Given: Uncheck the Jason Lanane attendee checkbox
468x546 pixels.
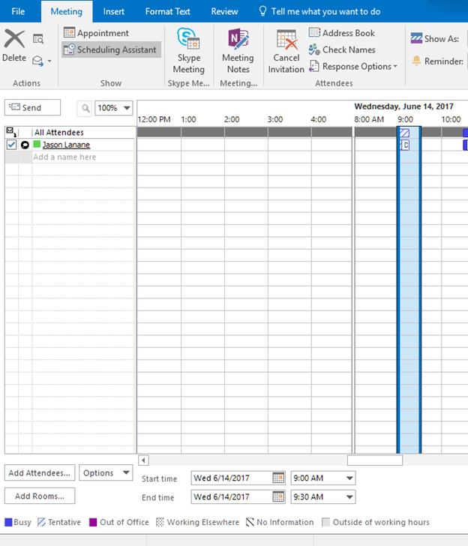Looking at the screenshot, I should click(x=11, y=145).
